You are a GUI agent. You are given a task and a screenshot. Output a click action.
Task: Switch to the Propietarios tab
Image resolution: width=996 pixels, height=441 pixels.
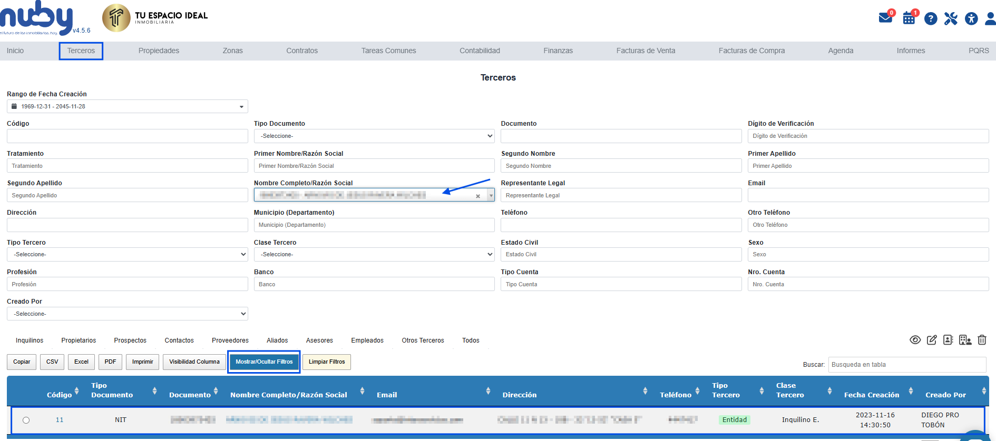pos(79,340)
